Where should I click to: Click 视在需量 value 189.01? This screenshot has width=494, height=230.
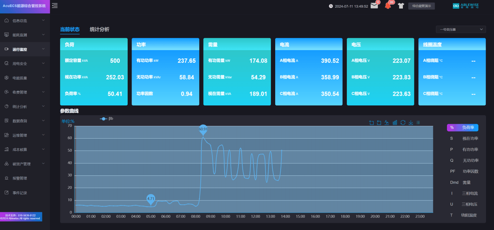tap(258, 94)
